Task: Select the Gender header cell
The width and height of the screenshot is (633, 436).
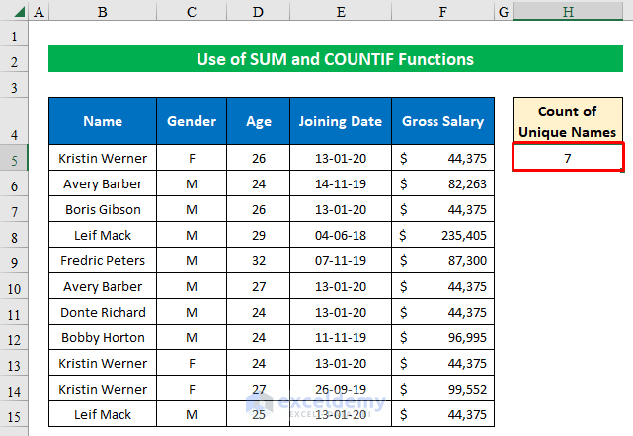Action: [192, 121]
